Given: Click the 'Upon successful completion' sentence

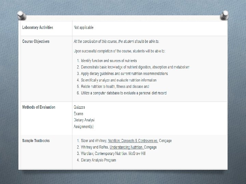Looking at the screenshot, I should (x=120, y=51).
